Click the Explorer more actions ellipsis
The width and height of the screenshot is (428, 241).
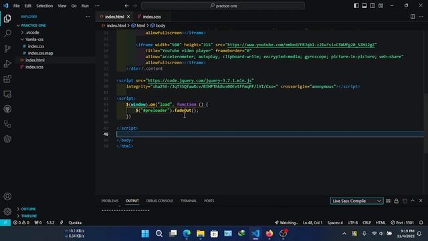(88, 17)
